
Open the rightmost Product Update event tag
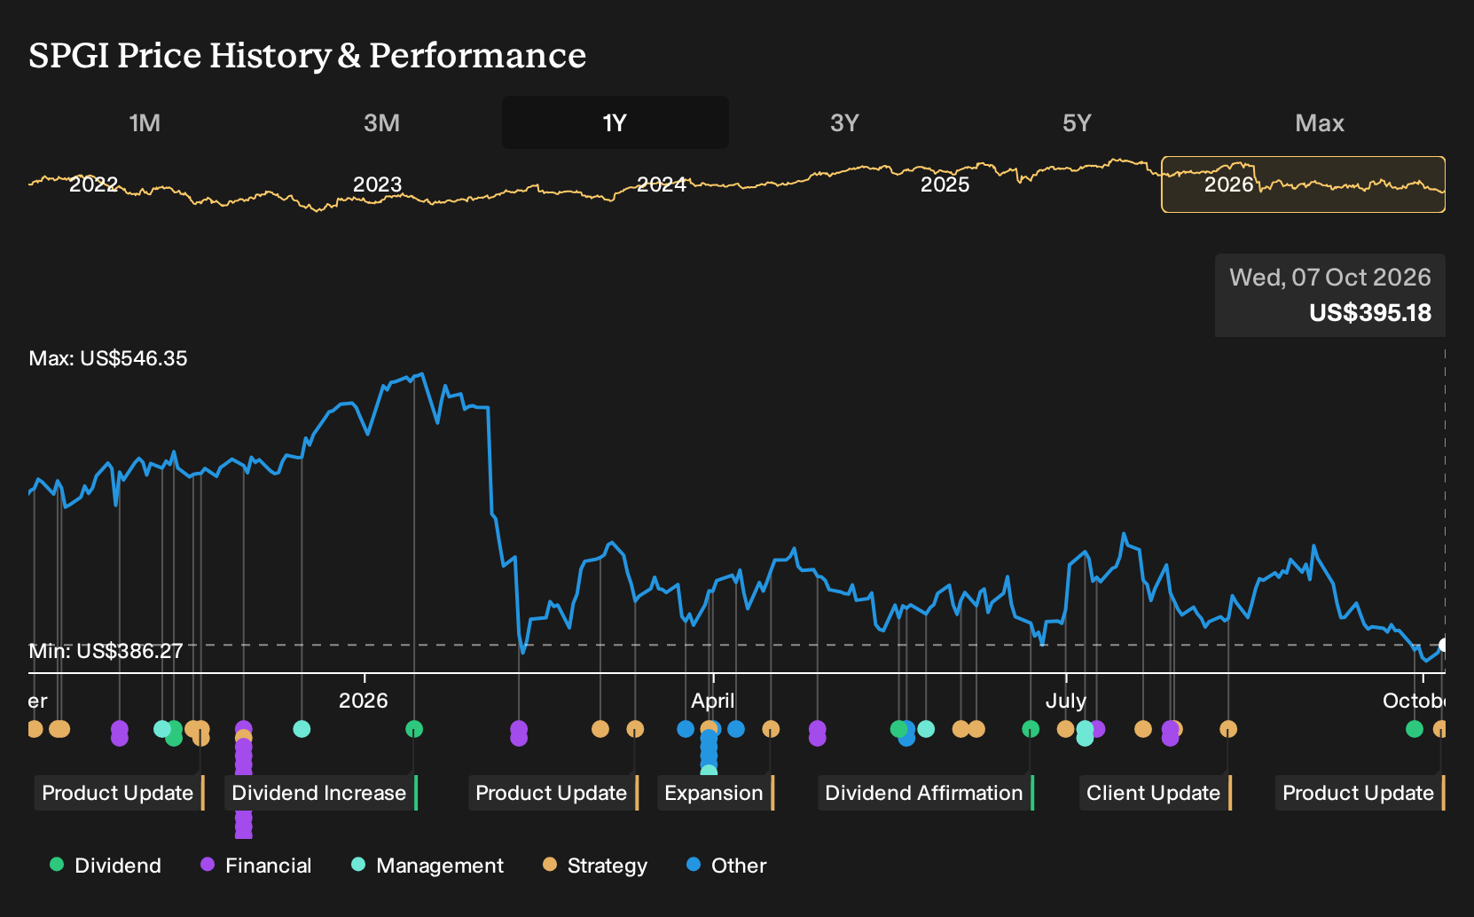tap(1360, 793)
